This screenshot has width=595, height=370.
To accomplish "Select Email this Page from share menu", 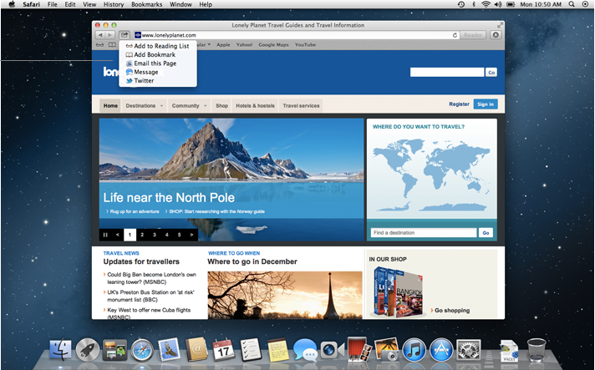I will (154, 63).
